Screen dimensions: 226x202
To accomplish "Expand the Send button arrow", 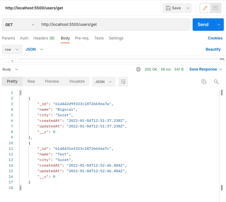I will (x=219, y=25).
